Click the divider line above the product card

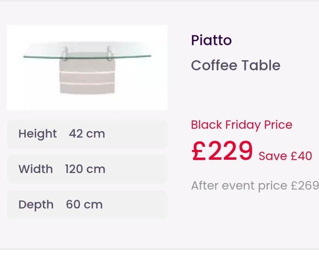159,1
